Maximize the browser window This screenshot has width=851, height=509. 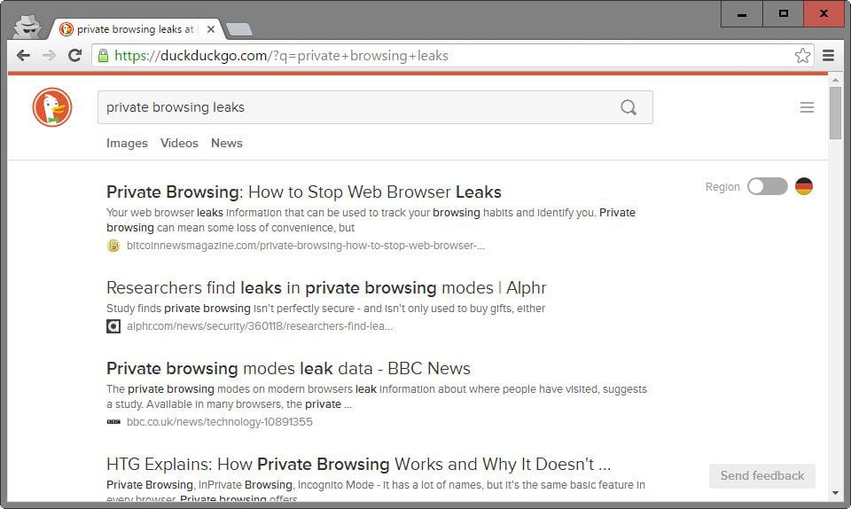pyautogui.click(x=783, y=14)
